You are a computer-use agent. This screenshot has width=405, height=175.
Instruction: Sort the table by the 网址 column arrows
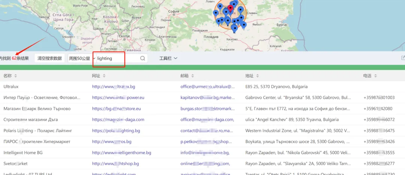[104, 76]
